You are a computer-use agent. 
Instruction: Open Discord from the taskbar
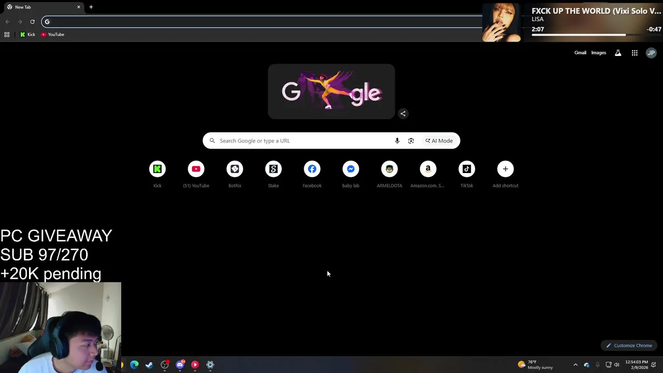pyautogui.click(x=180, y=365)
